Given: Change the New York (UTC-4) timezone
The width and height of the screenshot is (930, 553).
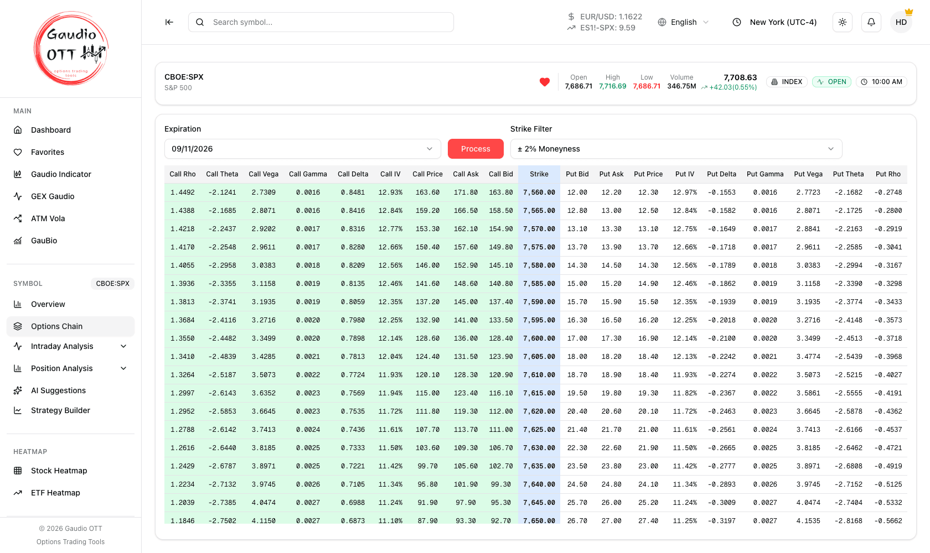Looking at the screenshot, I should [x=775, y=22].
